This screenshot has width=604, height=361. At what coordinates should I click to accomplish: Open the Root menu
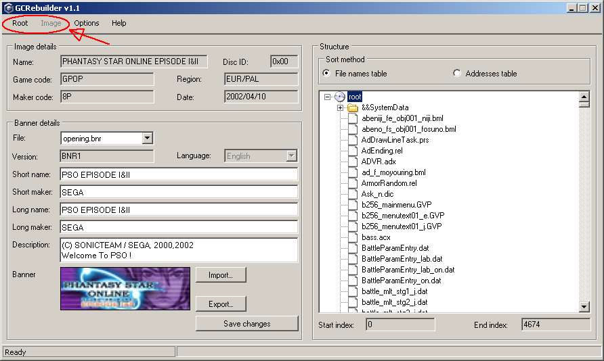point(20,23)
